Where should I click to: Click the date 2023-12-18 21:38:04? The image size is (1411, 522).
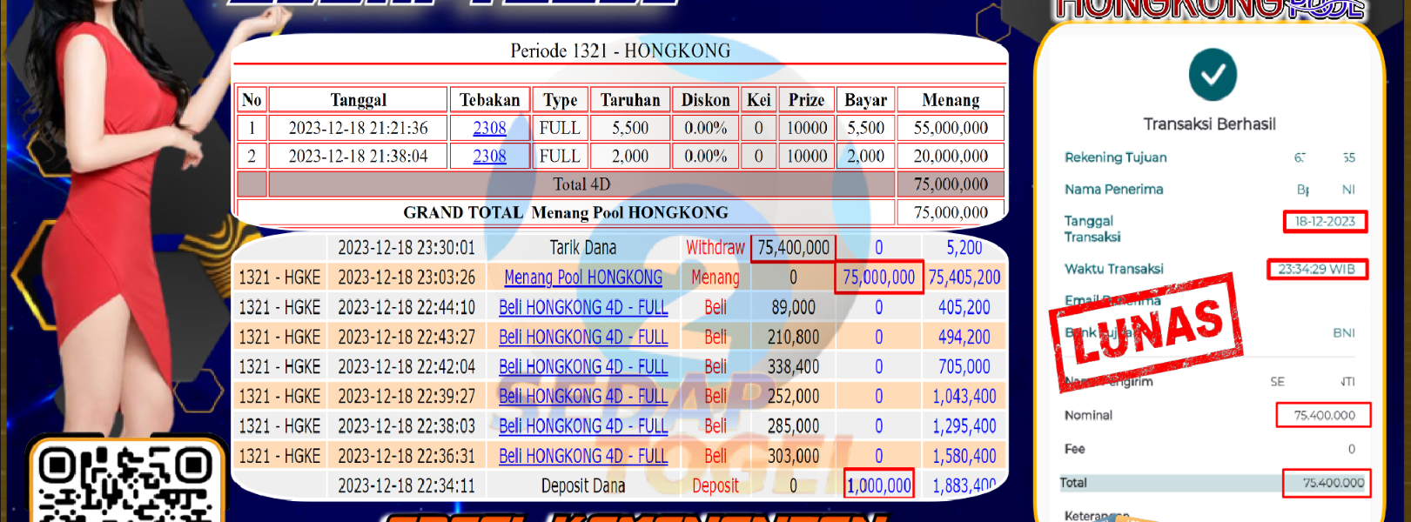pos(359,156)
